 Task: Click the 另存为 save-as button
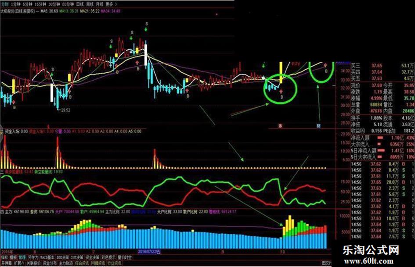33,257
